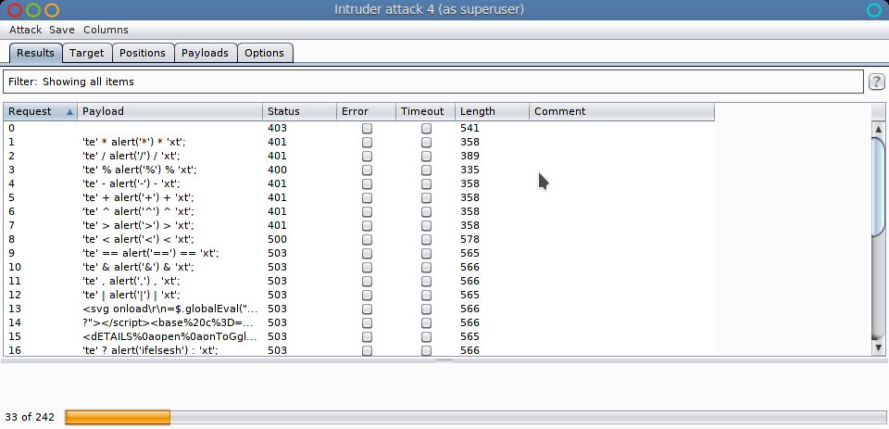Open the Save menu
The width and height of the screenshot is (889, 429).
click(62, 30)
